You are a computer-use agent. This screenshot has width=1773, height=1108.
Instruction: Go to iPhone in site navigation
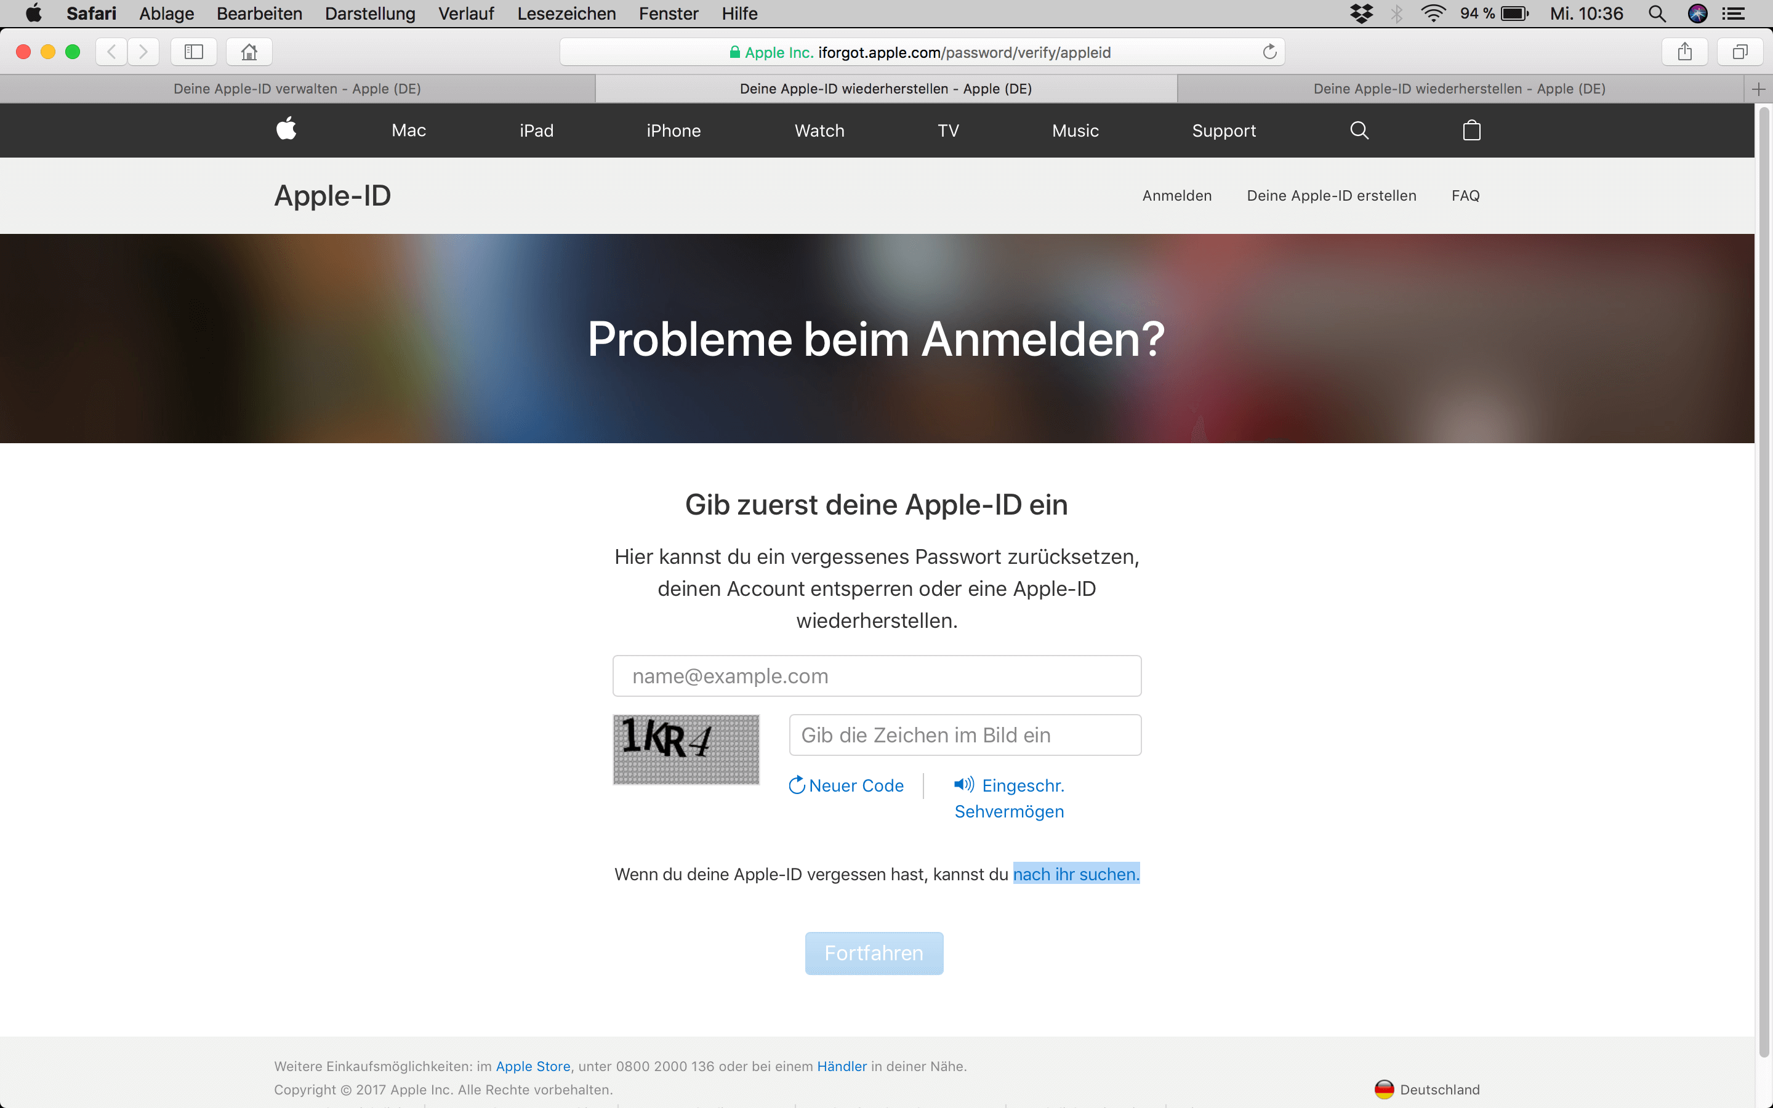coord(673,130)
